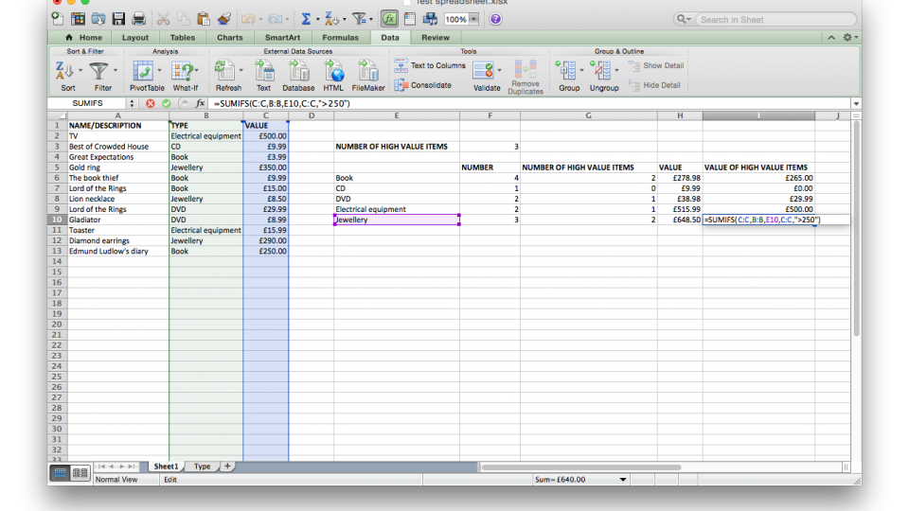Click the New Workbook icon
909x511 pixels.
click(x=58, y=19)
